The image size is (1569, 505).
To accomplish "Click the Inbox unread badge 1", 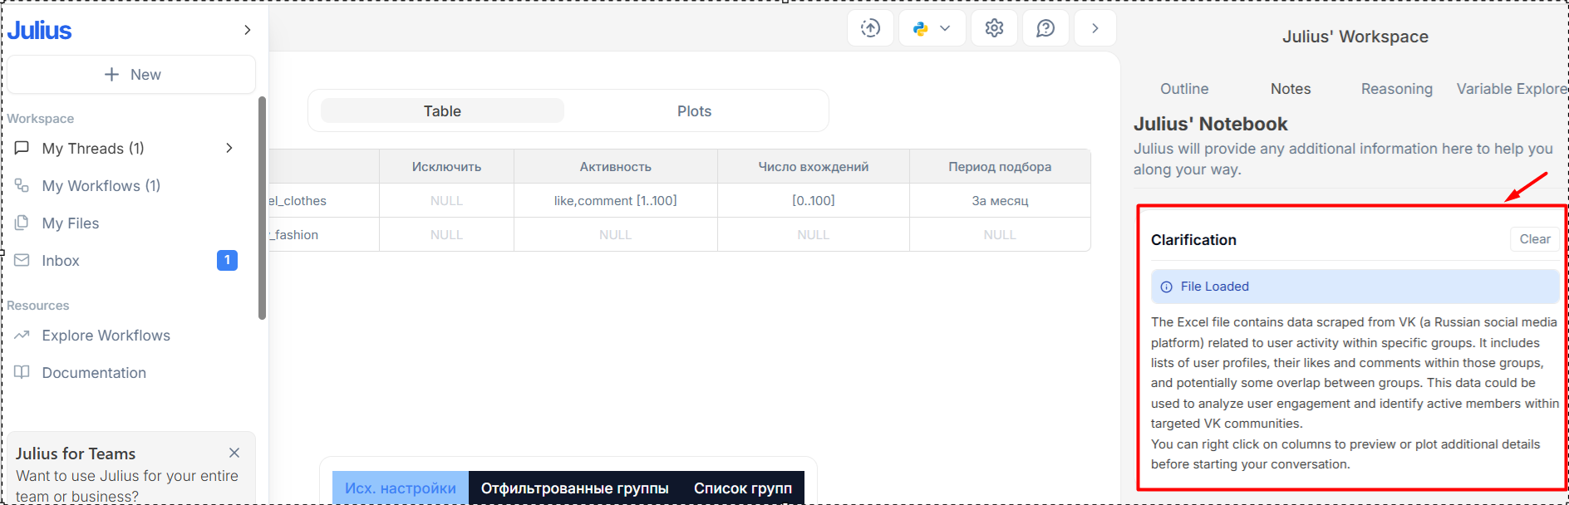I will coord(227,260).
